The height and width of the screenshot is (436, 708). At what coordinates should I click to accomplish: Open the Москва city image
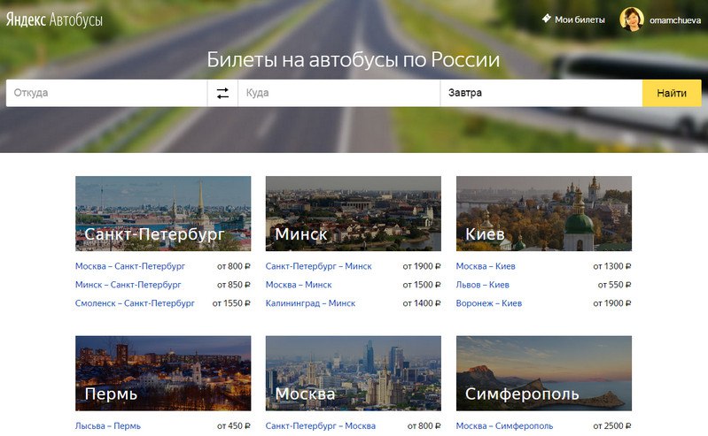click(x=353, y=373)
